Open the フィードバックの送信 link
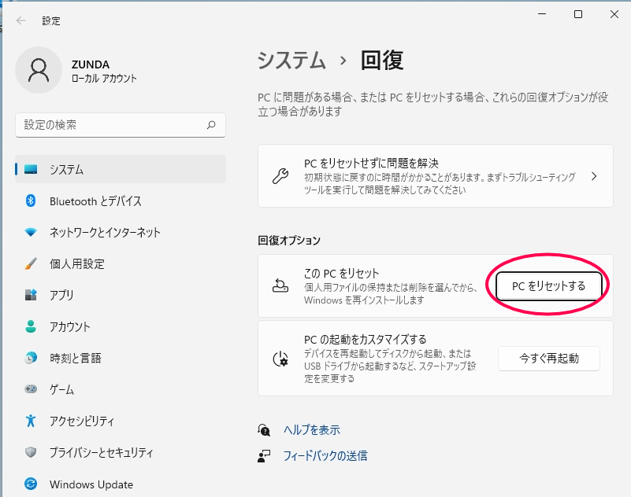Screen dimensions: 631x497 [x=325, y=455]
